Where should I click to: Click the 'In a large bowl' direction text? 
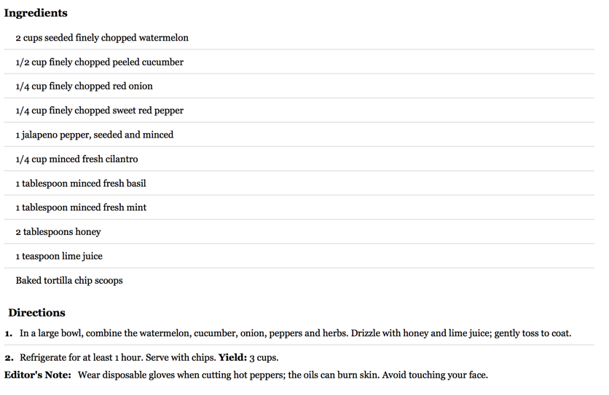point(295,334)
